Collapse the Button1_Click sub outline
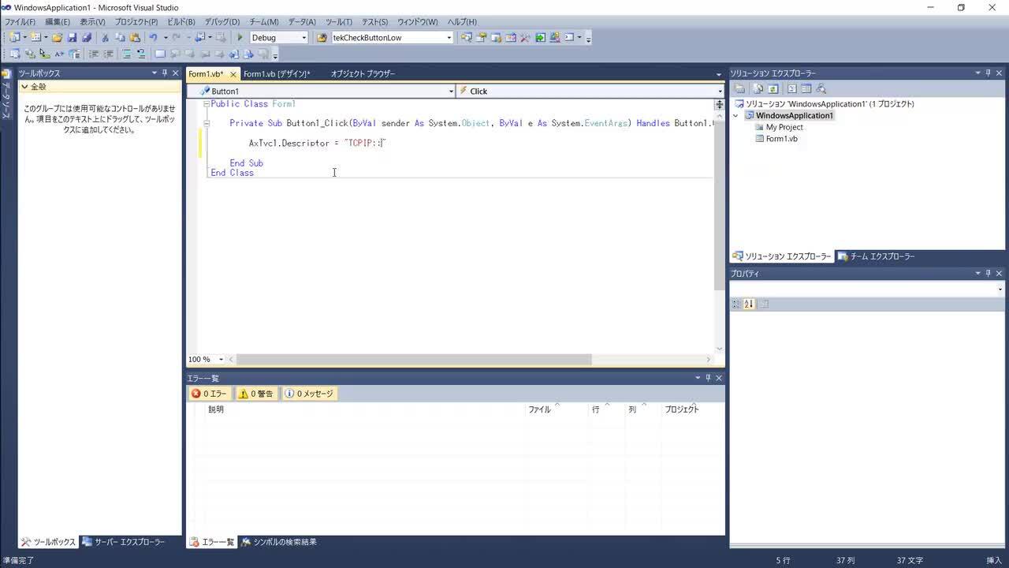This screenshot has height=568, width=1009. click(207, 123)
